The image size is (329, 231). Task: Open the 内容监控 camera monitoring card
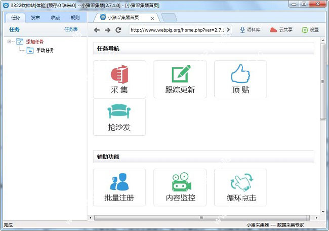(x=180, y=187)
